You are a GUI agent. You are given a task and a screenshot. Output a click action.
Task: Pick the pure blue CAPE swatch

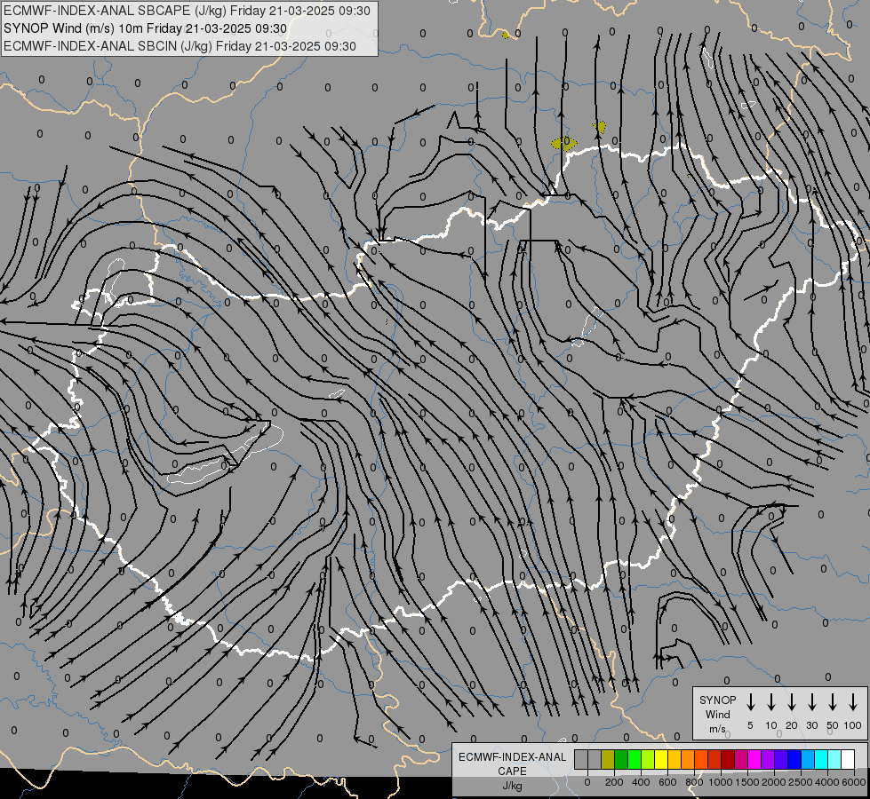(x=794, y=760)
